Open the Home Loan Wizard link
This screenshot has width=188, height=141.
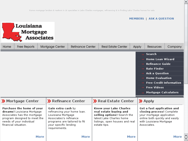click(160, 59)
